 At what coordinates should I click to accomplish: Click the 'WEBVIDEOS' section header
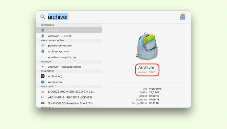(x=47, y=86)
